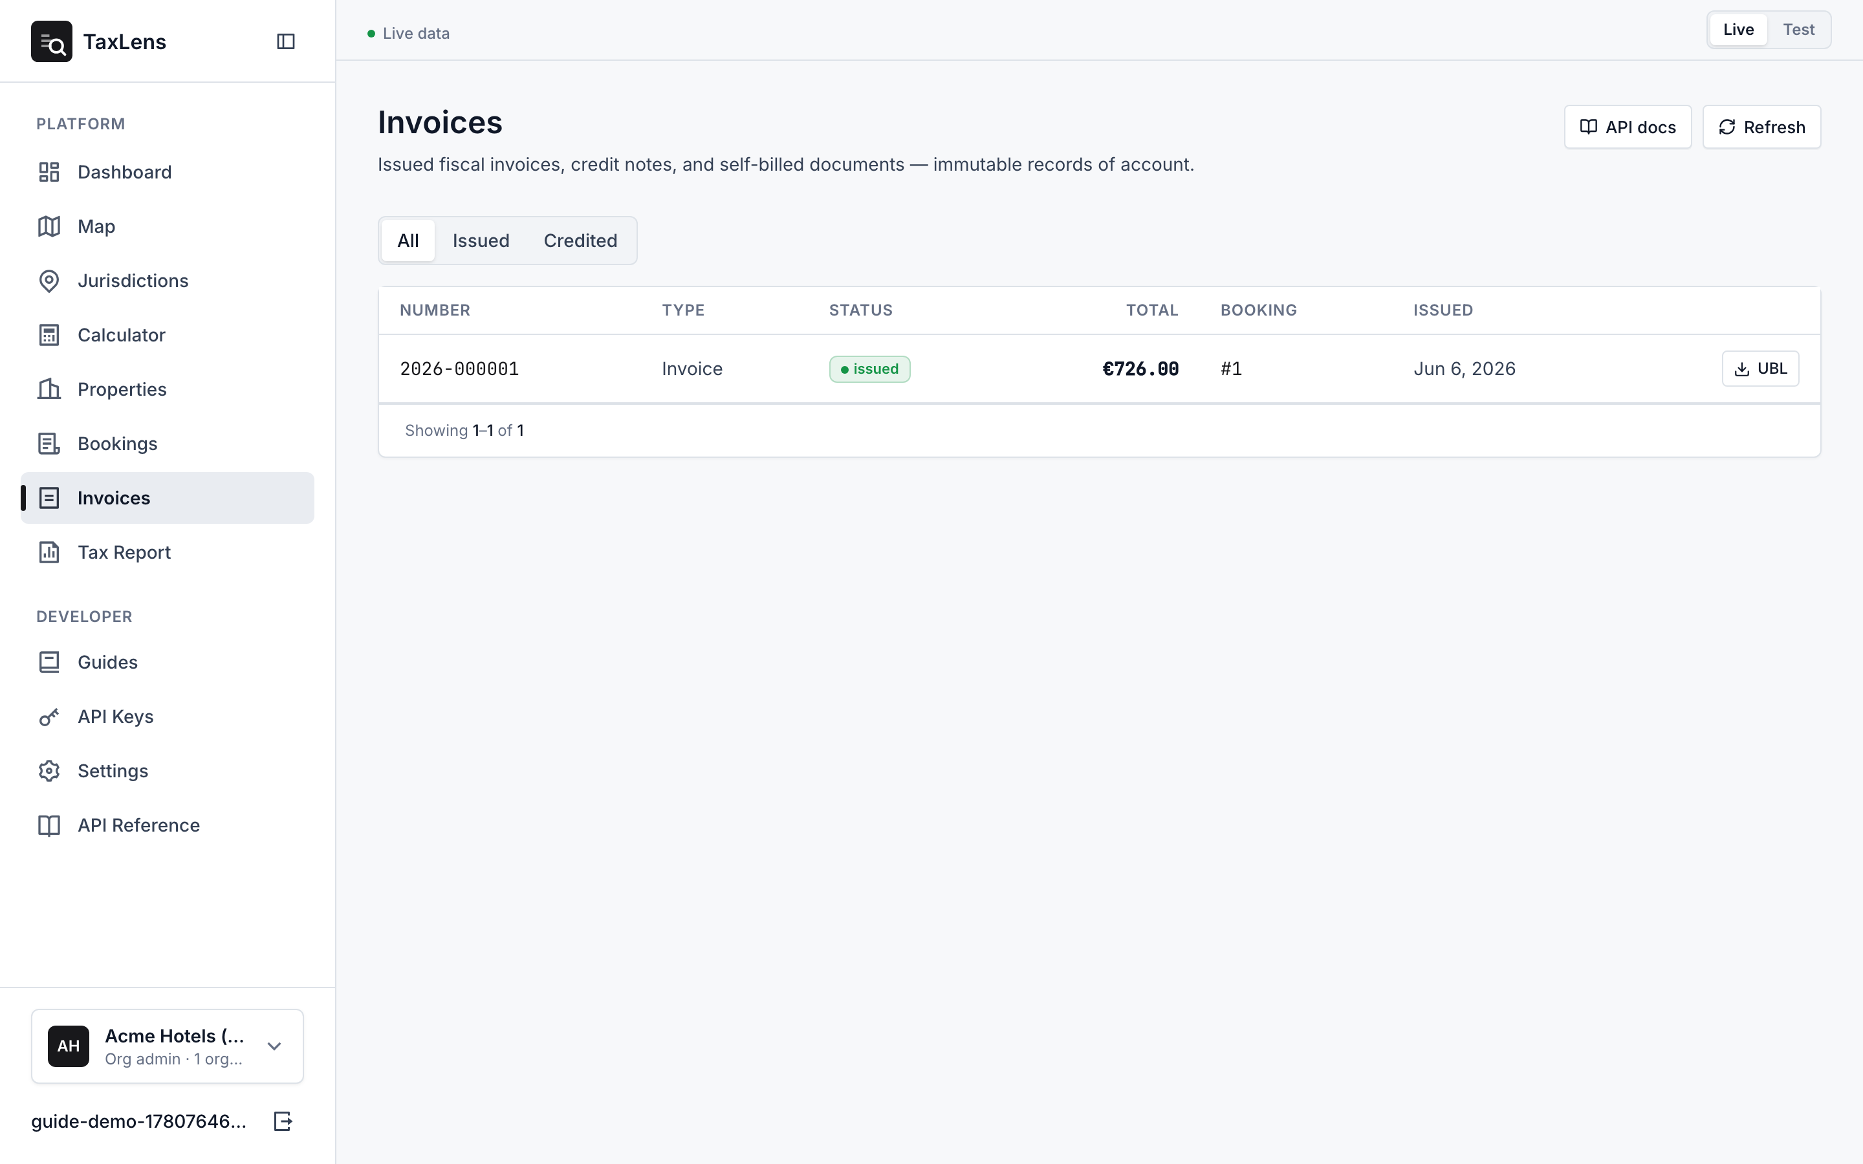The width and height of the screenshot is (1863, 1164).
Task: Click the ISSUED column header
Action: click(1443, 310)
